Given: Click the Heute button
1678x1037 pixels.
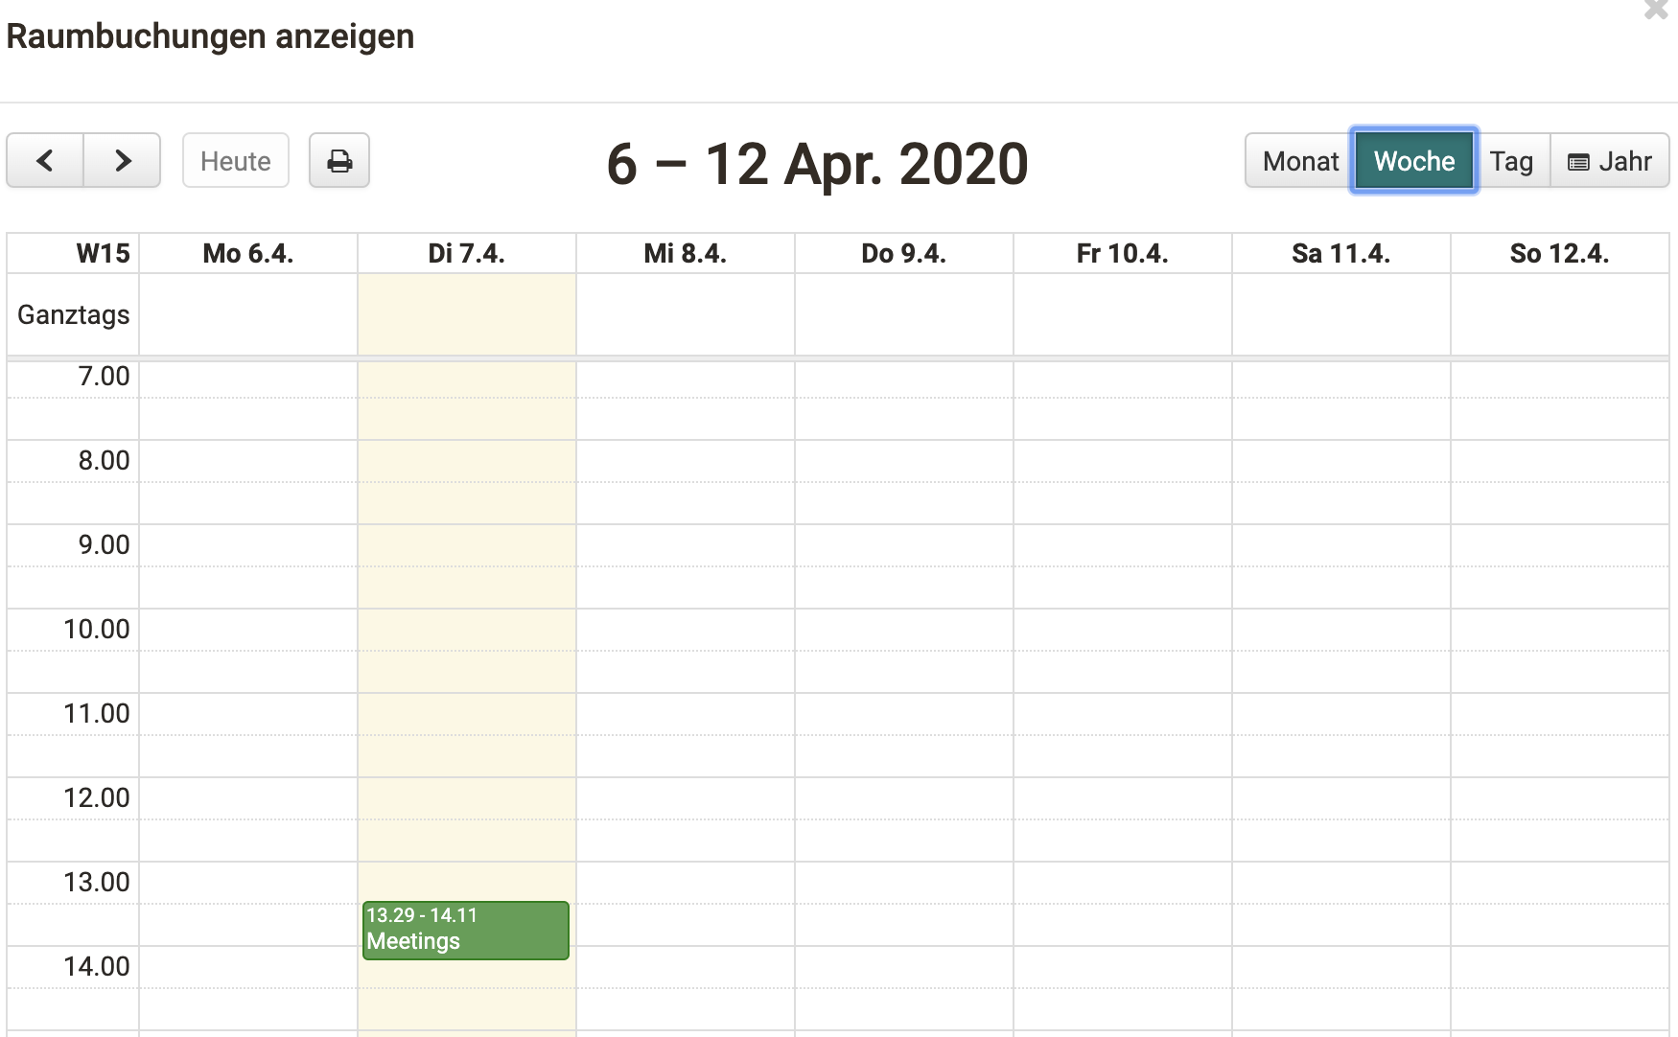Looking at the screenshot, I should (x=235, y=160).
